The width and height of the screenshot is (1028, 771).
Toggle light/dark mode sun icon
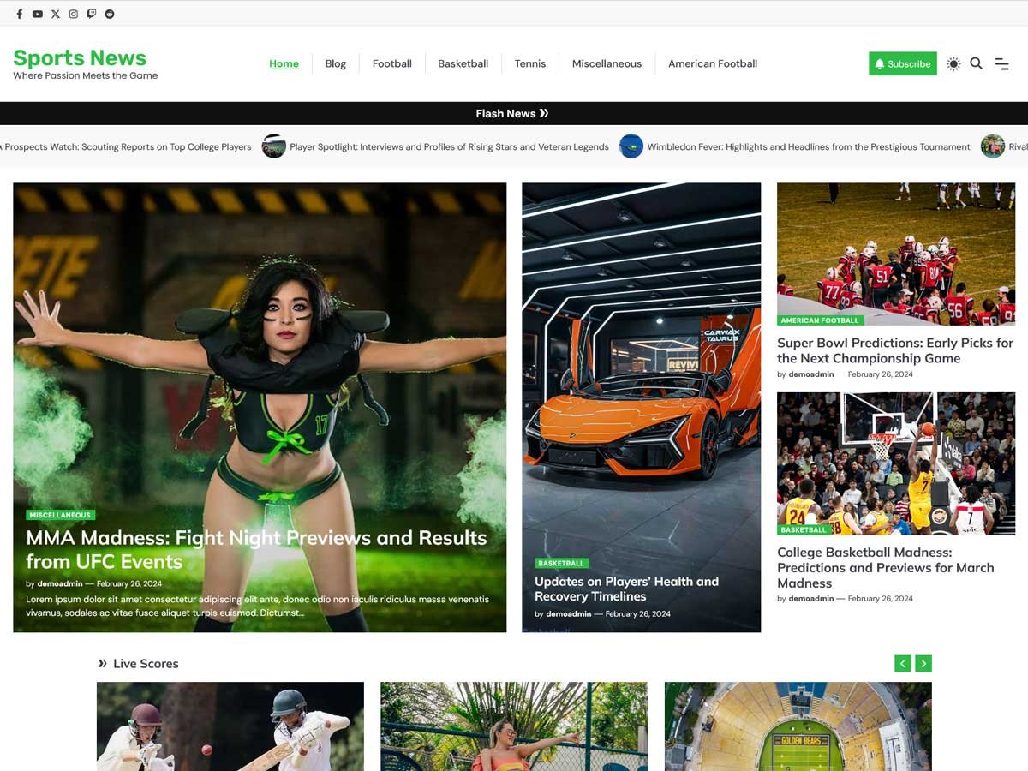953,63
